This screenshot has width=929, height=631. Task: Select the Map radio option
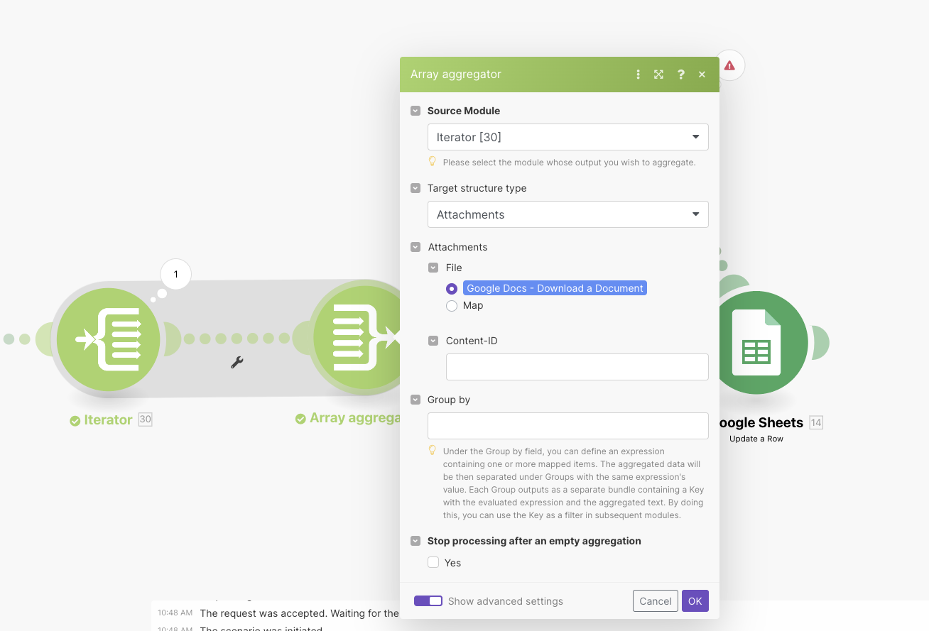(x=452, y=306)
